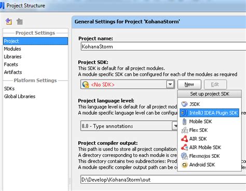Open the Project SDK dropdown arrow
Viewport: 246px width, 191px height.
170,85
